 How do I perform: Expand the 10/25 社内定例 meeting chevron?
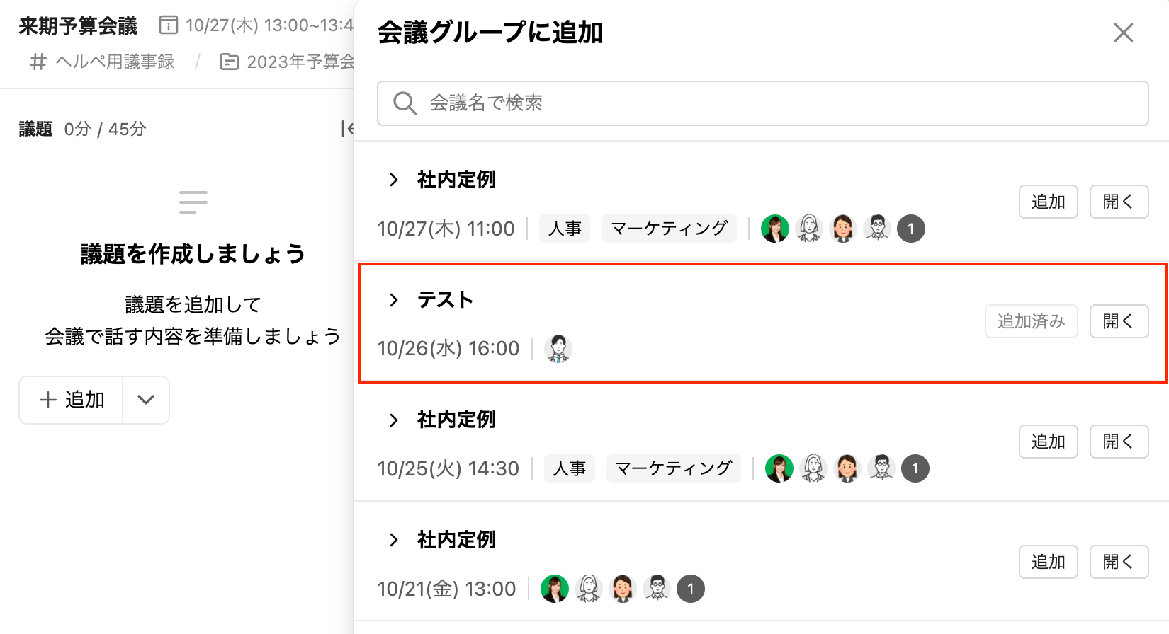point(394,420)
